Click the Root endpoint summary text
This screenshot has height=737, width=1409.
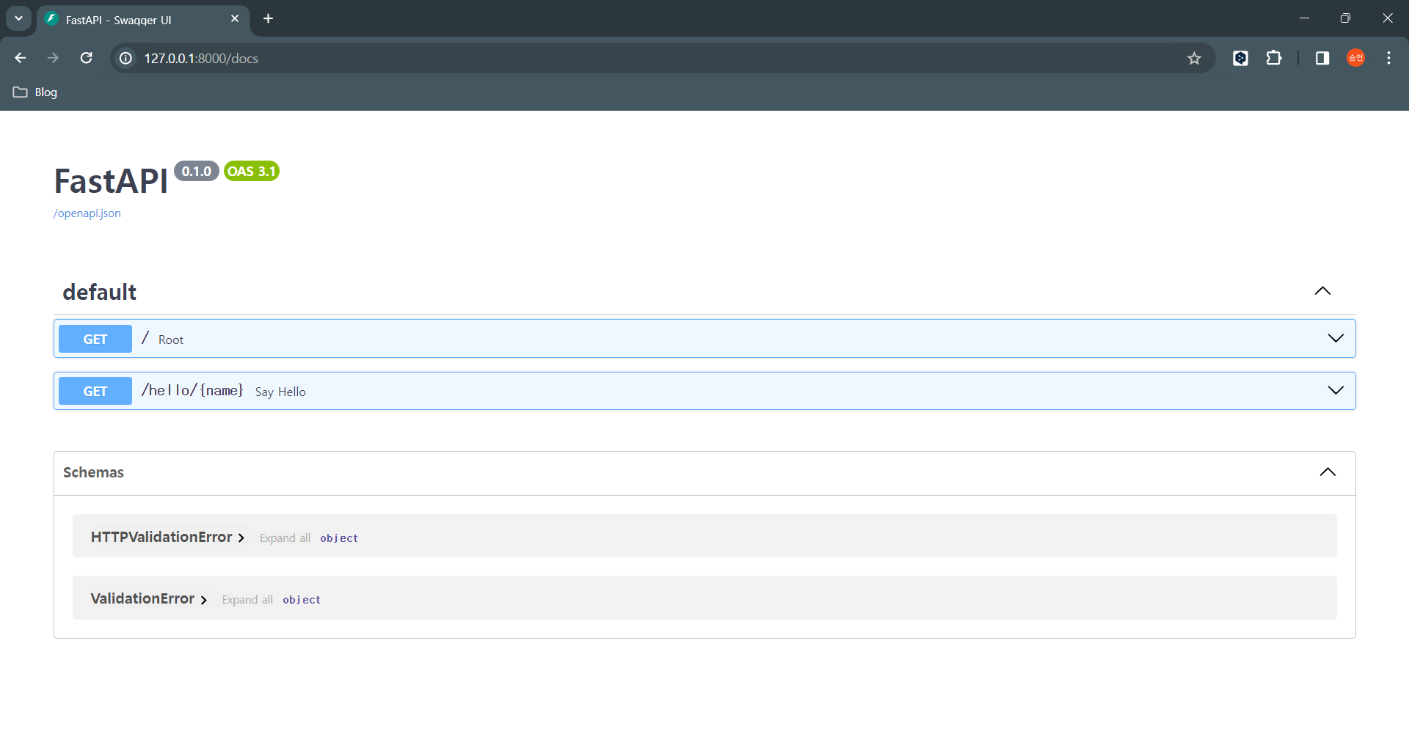tap(171, 340)
